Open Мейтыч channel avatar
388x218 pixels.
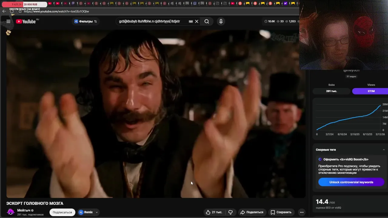(11, 212)
